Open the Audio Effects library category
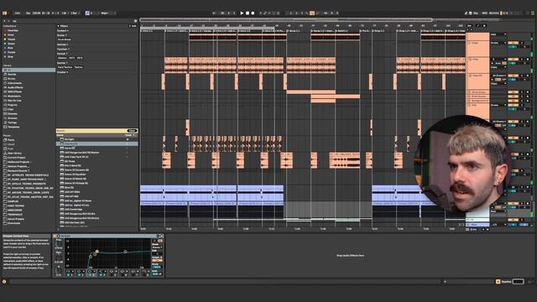 15,87
